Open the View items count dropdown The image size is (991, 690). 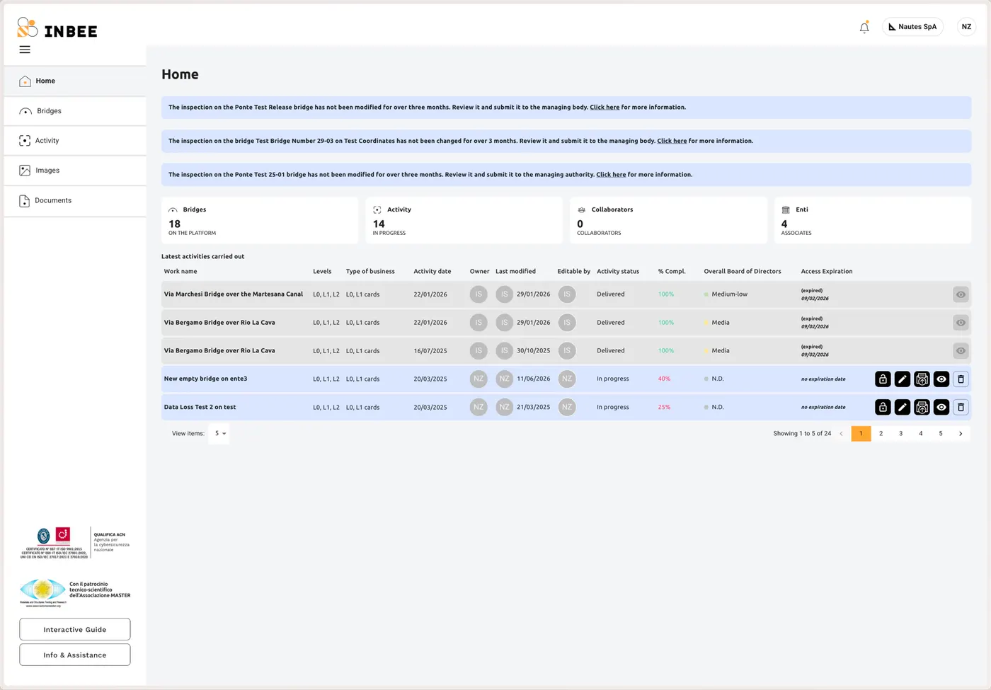[x=219, y=434]
